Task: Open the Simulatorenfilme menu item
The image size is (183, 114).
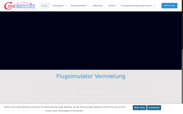Action: pyautogui.click(x=78, y=6)
